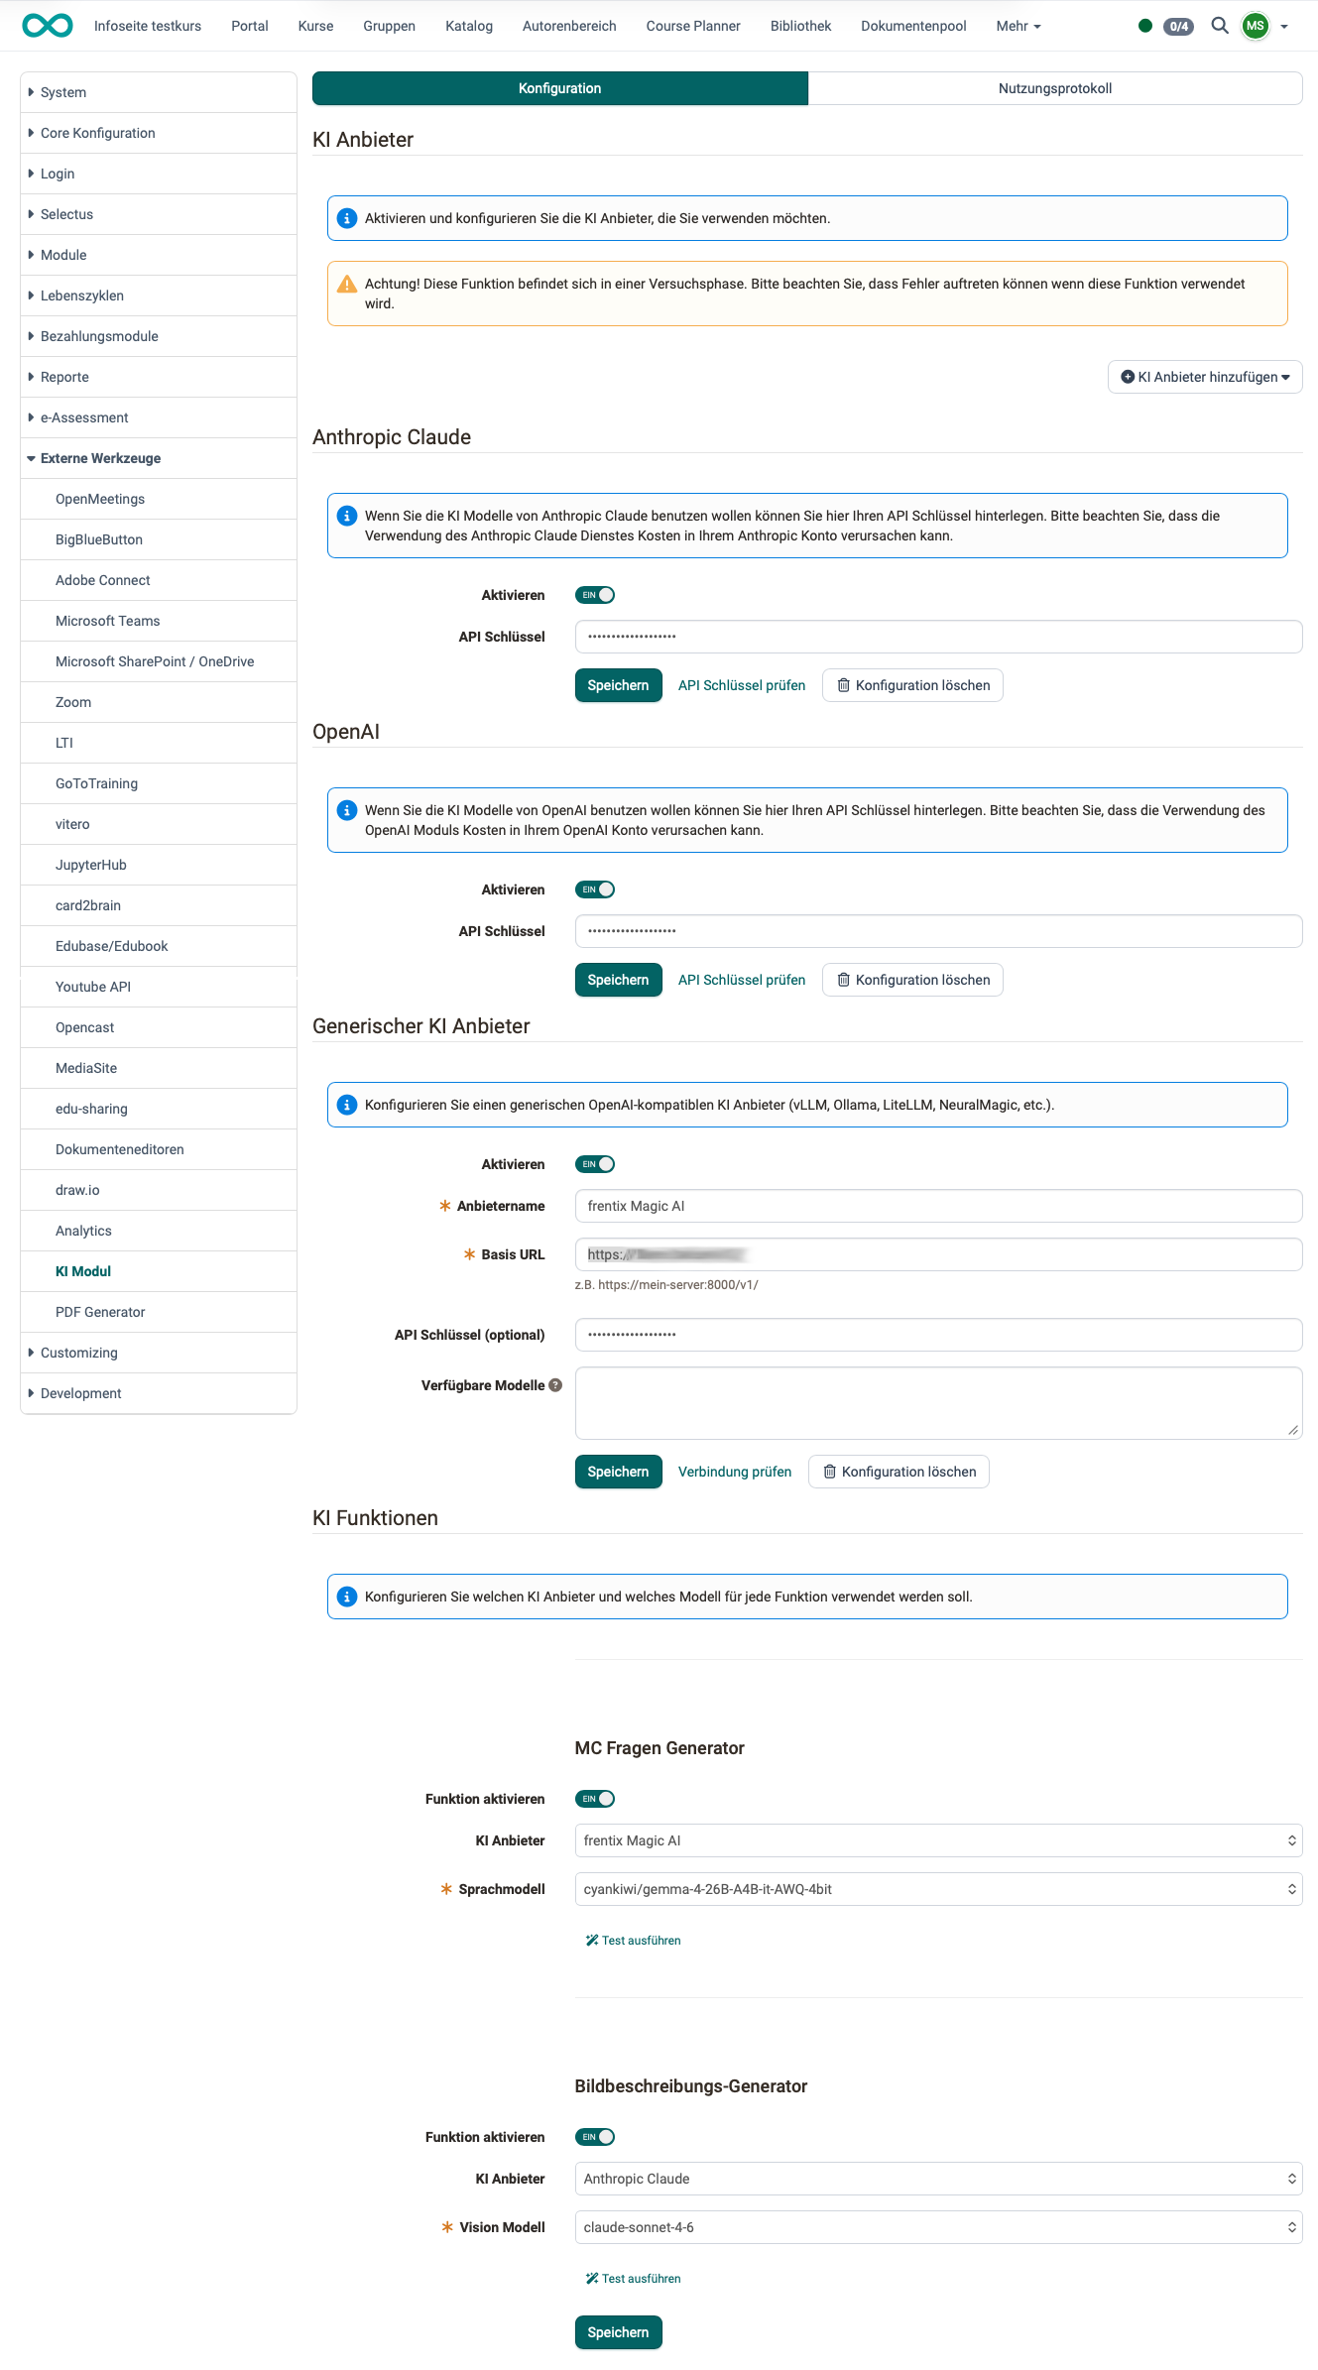Expand Core Konfiguration section
Screen dimensions: 1318x2370
tap(159, 133)
